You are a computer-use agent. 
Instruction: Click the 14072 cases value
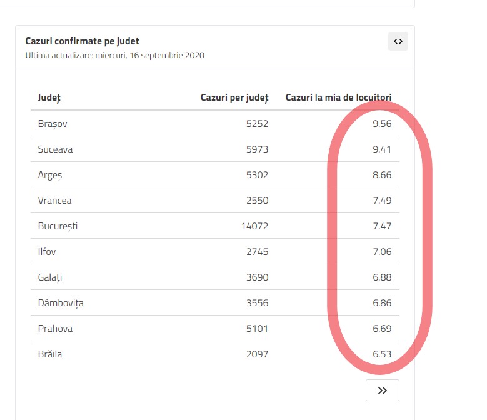coord(254,226)
